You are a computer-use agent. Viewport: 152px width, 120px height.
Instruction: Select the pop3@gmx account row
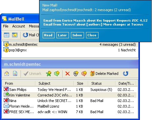tap(70, 50)
